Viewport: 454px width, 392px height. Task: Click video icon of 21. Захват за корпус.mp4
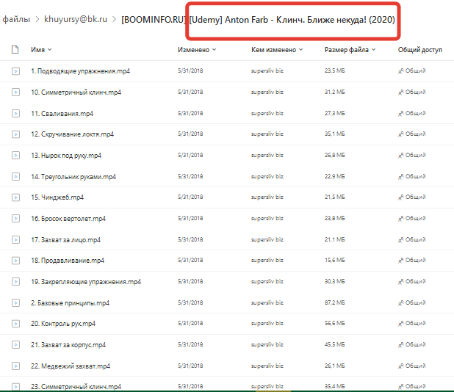15,345
